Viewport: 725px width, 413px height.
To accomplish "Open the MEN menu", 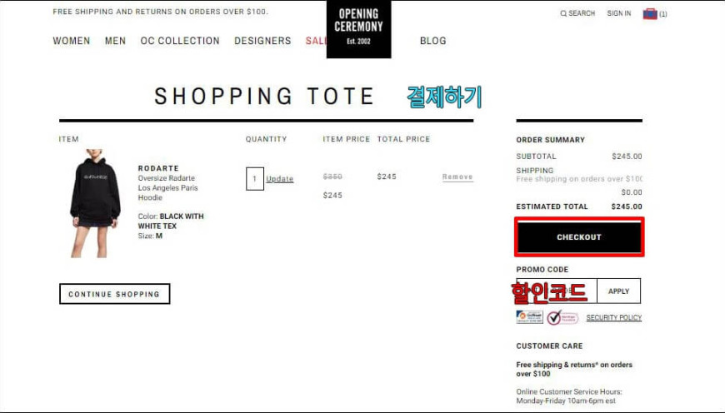I will pyautogui.click(x=115, y=41).
